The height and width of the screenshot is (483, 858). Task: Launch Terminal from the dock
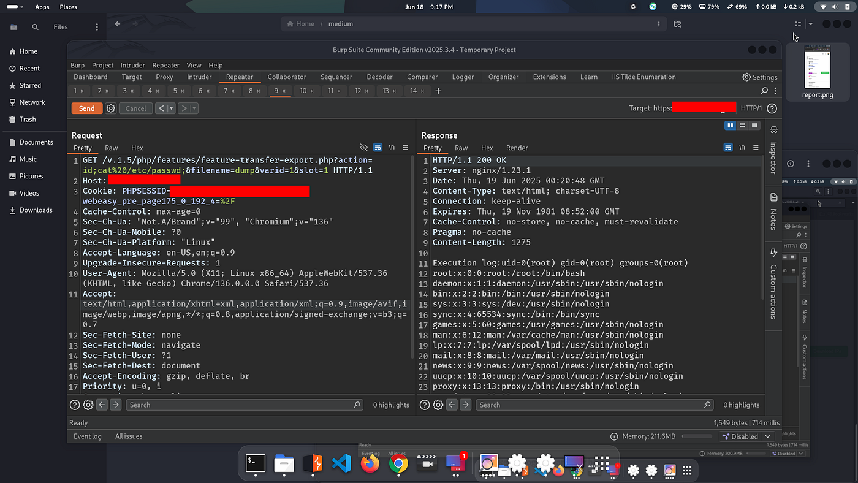(x=256, y=463)
